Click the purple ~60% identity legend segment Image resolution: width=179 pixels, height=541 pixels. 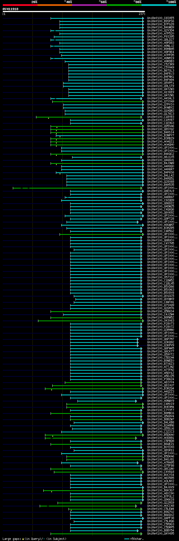click(x=89, y=5)
